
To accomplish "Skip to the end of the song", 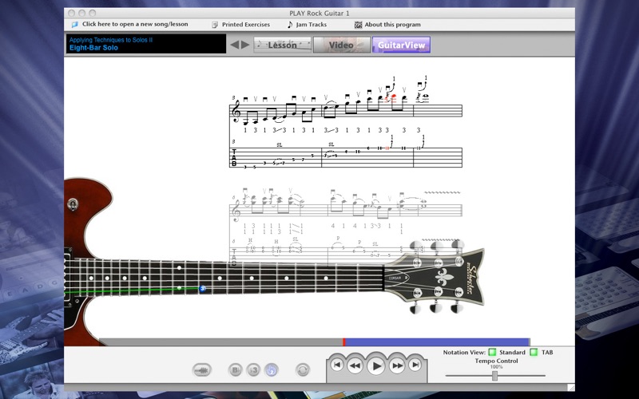I will point(415,365).
